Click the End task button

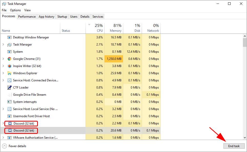234,146
